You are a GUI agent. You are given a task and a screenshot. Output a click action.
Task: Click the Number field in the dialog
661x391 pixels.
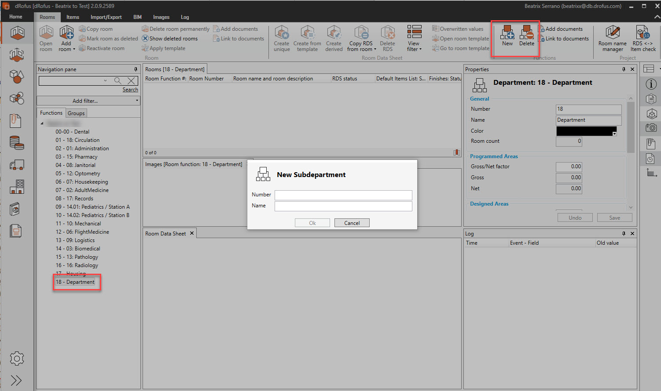343,195
